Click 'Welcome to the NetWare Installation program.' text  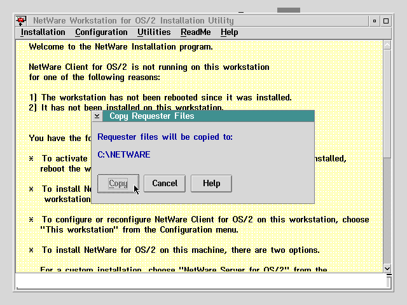pos(121,46)
